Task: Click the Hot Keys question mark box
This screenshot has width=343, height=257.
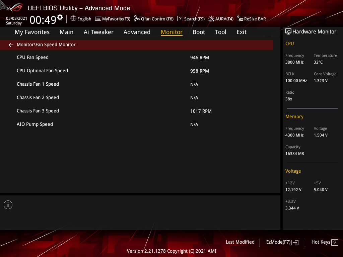Action: click(335, 242)
